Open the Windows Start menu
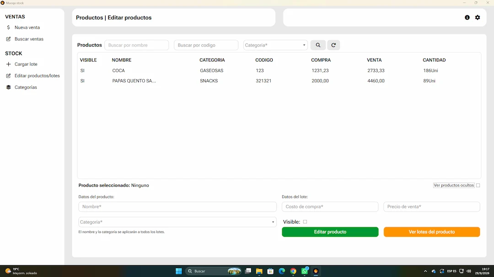 179,271
